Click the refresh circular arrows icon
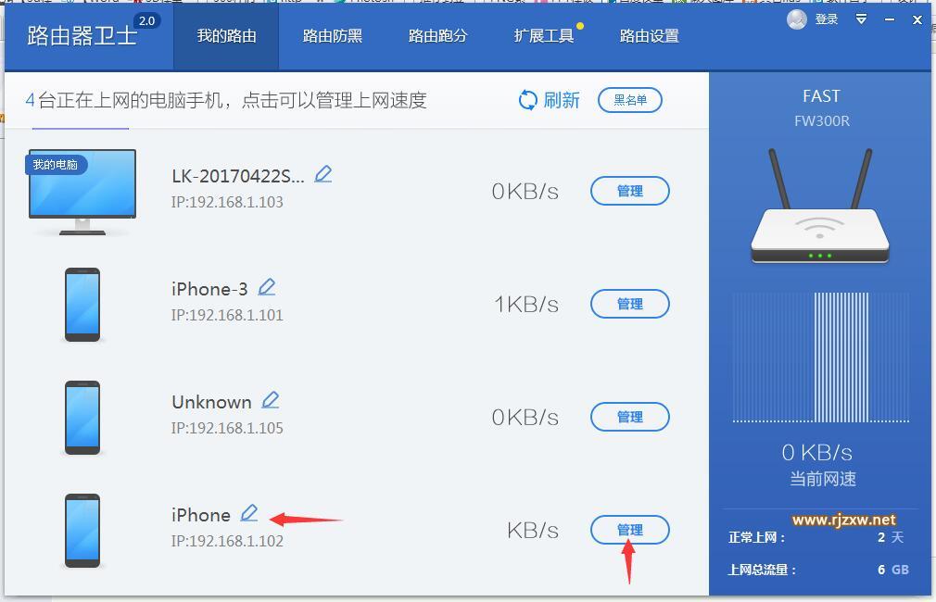This screenshot has height=602, width=936. [x=527, y=100]
